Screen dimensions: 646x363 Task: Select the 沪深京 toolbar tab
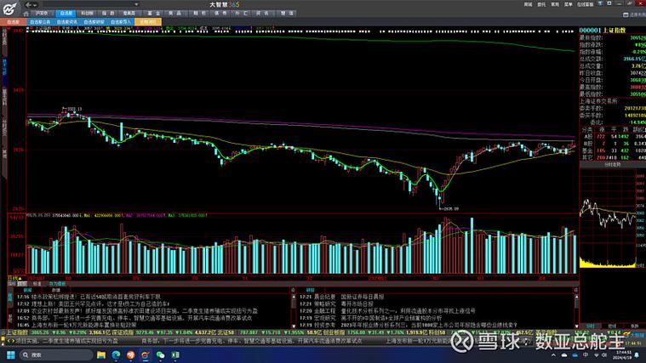pos(42,14)
